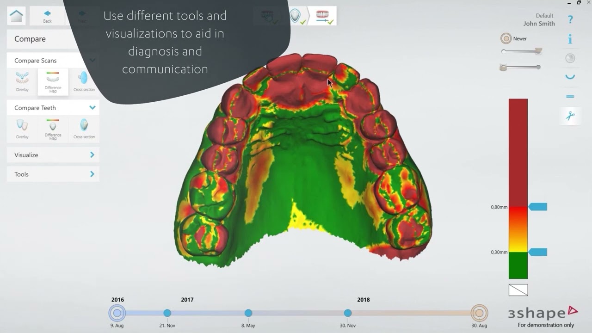
Task: Click the 0,80mm threshold handle
Action: pos(538,207)
